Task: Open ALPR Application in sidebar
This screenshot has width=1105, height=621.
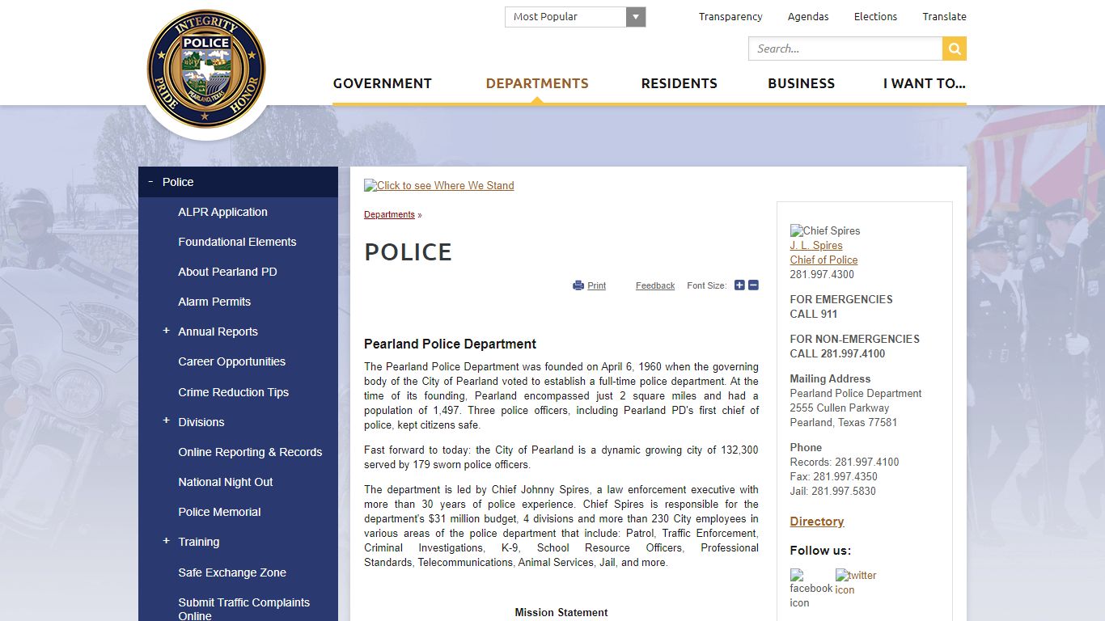Action: [222, 212]
